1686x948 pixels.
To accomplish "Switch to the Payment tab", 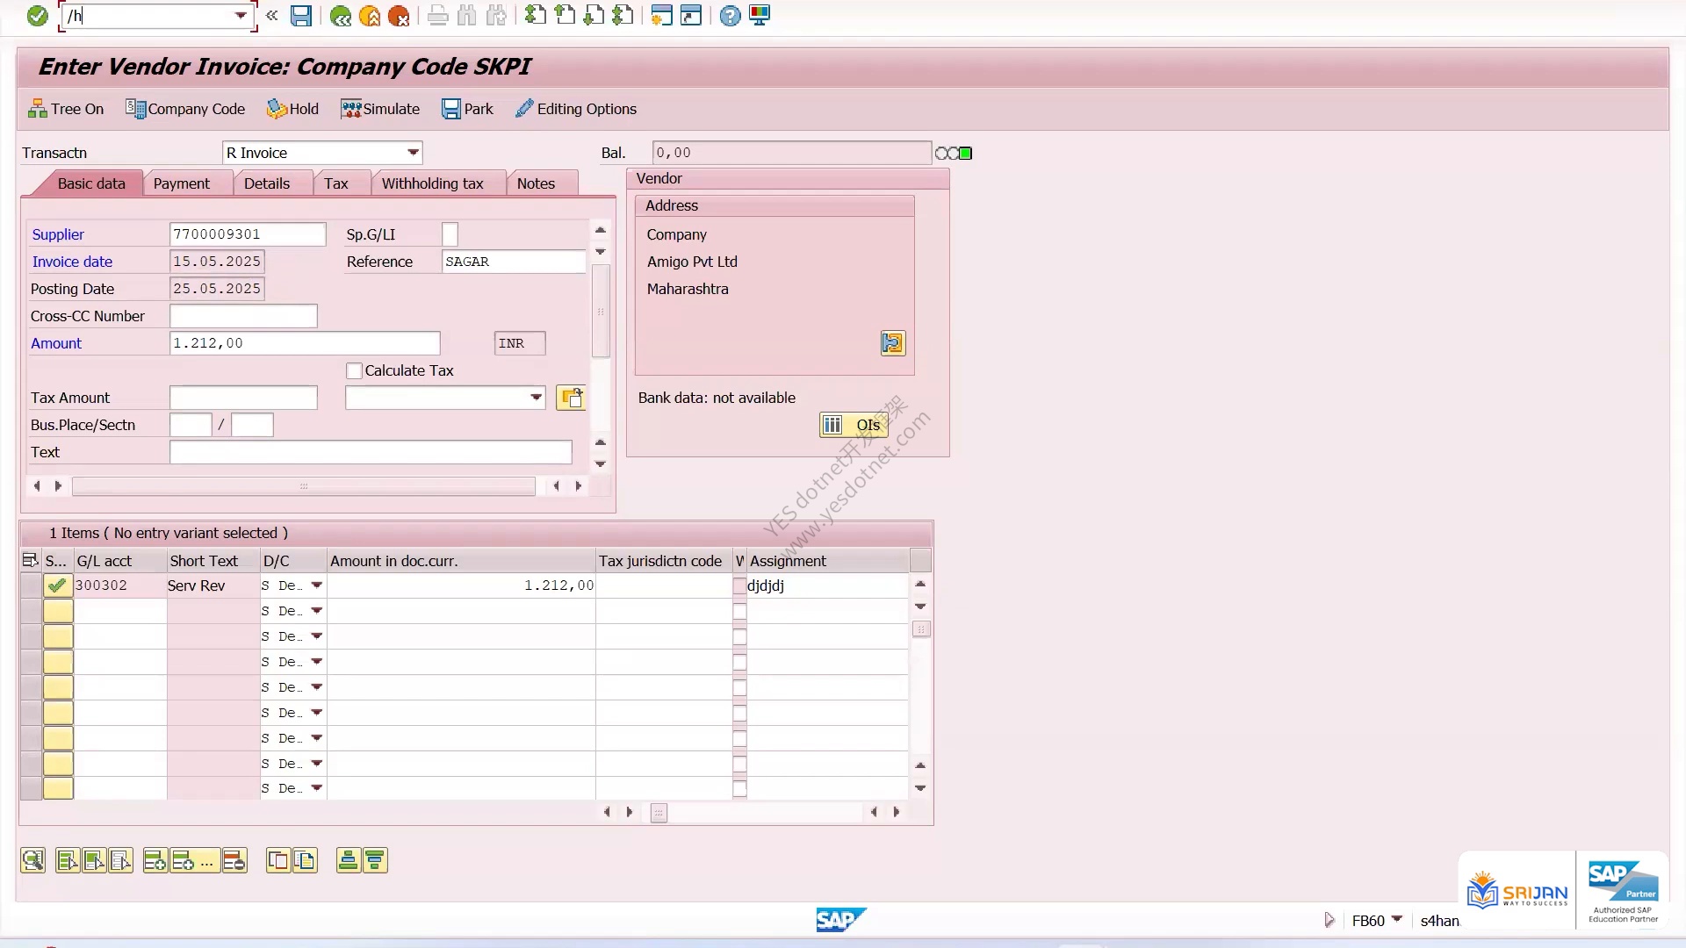I will coord(181,183).
